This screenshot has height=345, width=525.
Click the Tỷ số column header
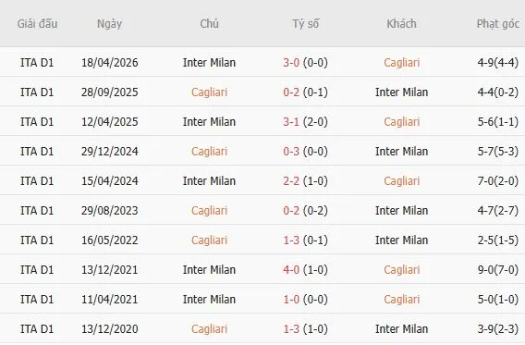[x=305, y=24]
